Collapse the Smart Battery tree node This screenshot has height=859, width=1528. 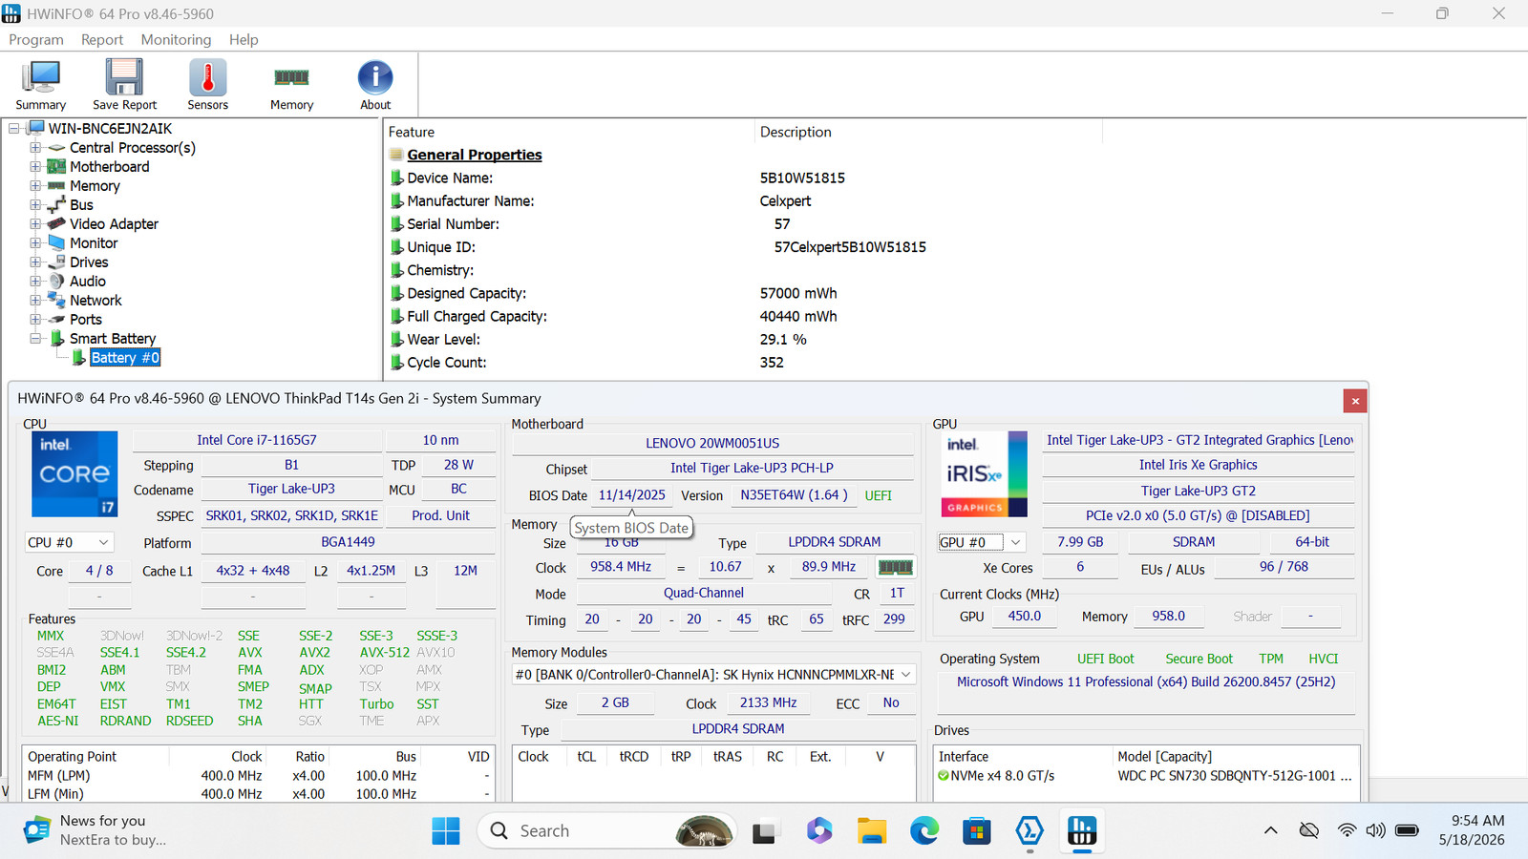(x=35, y=339)
